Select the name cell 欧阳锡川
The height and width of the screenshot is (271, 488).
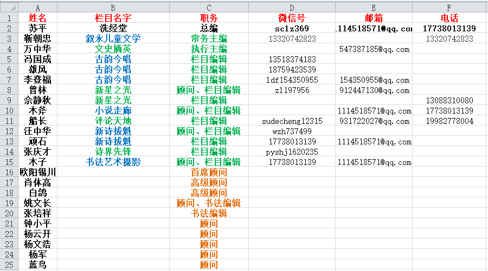coord(37,172)
